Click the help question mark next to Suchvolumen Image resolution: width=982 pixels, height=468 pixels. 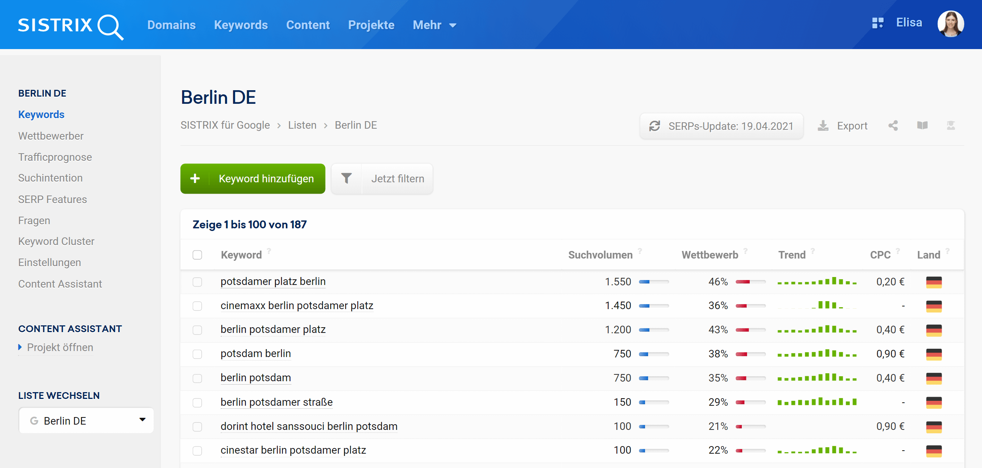pyautogui.click(x=640, y=251)
